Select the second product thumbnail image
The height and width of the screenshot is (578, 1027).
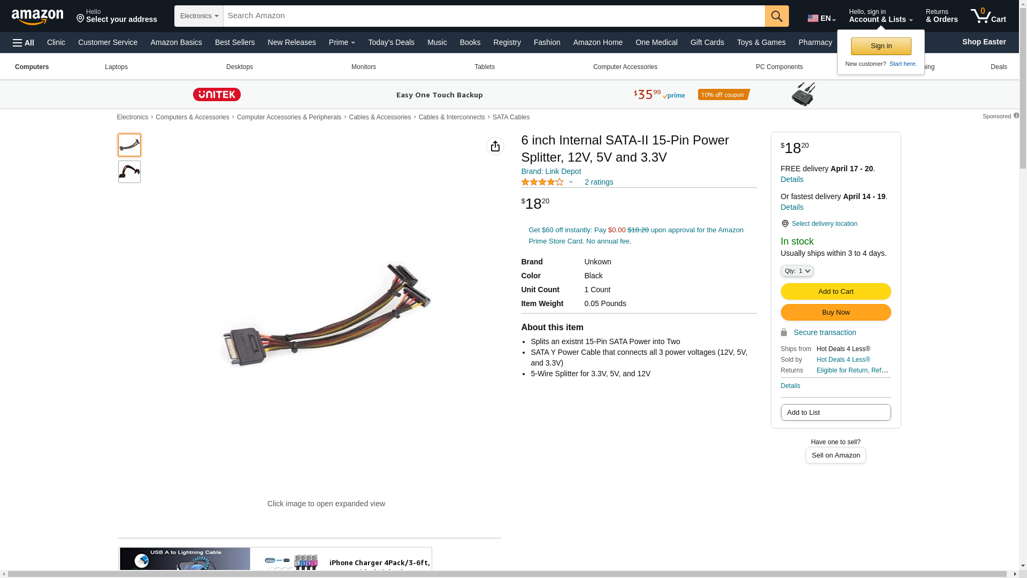(x=129, y=172)
